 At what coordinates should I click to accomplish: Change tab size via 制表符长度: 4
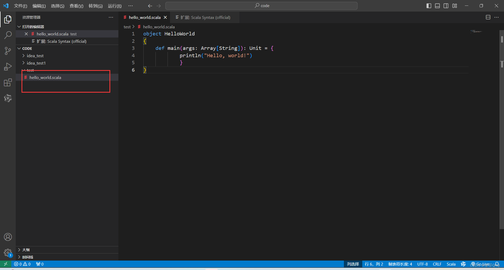pyautogui.click(x=400, y=264)
